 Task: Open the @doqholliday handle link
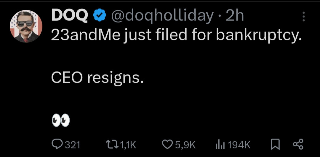(x=162, y=16)
